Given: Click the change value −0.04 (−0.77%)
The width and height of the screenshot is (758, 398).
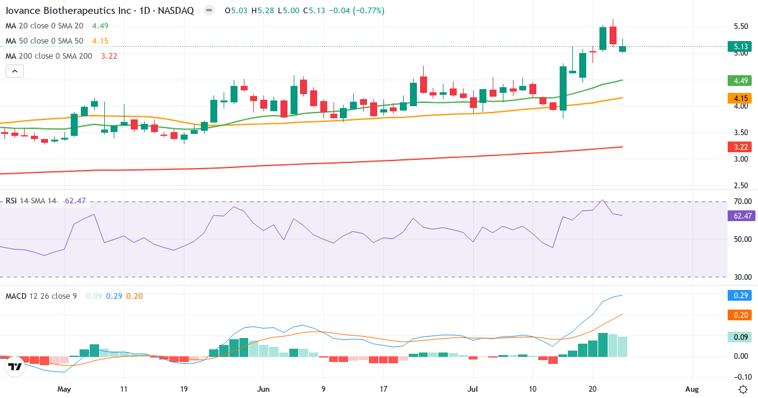Looking at the screenshot, I should point(356,11).
